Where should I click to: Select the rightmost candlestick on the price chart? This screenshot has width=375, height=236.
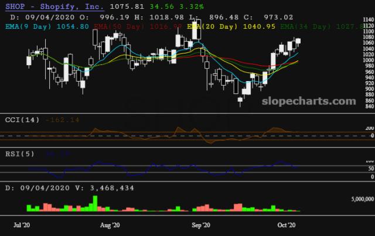[x=298, y=41]
